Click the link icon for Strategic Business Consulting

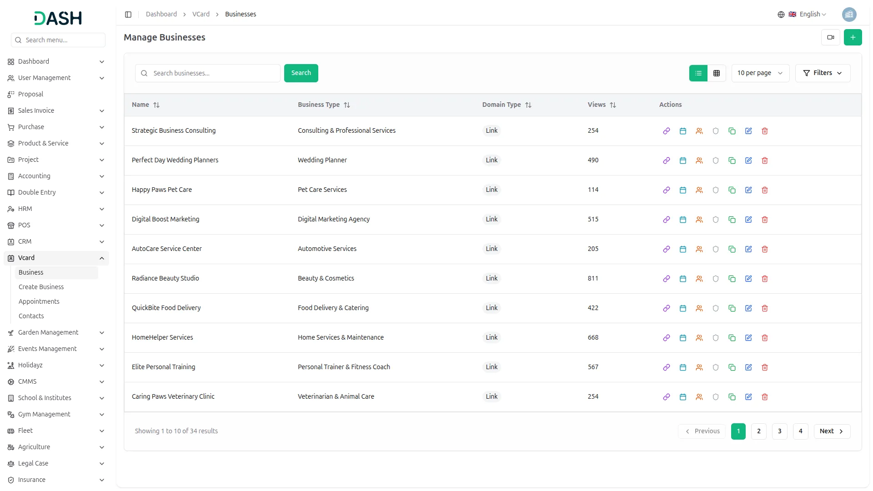pyautogui.click(x=666, y=131)
